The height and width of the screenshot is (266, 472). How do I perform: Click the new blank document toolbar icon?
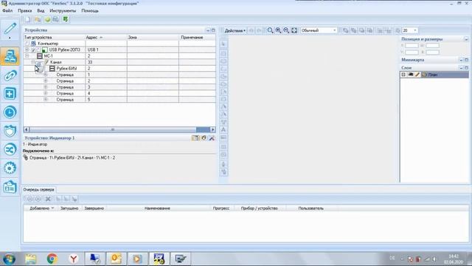coord(28,20)
